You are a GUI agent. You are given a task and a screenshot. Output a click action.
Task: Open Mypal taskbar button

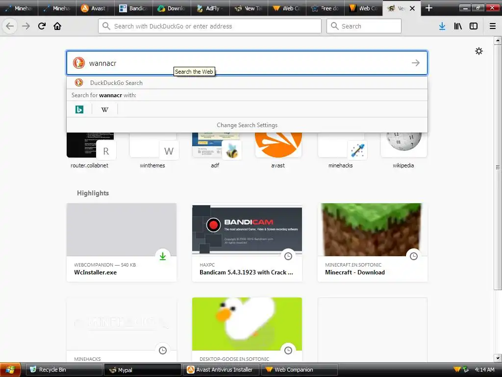143,370
